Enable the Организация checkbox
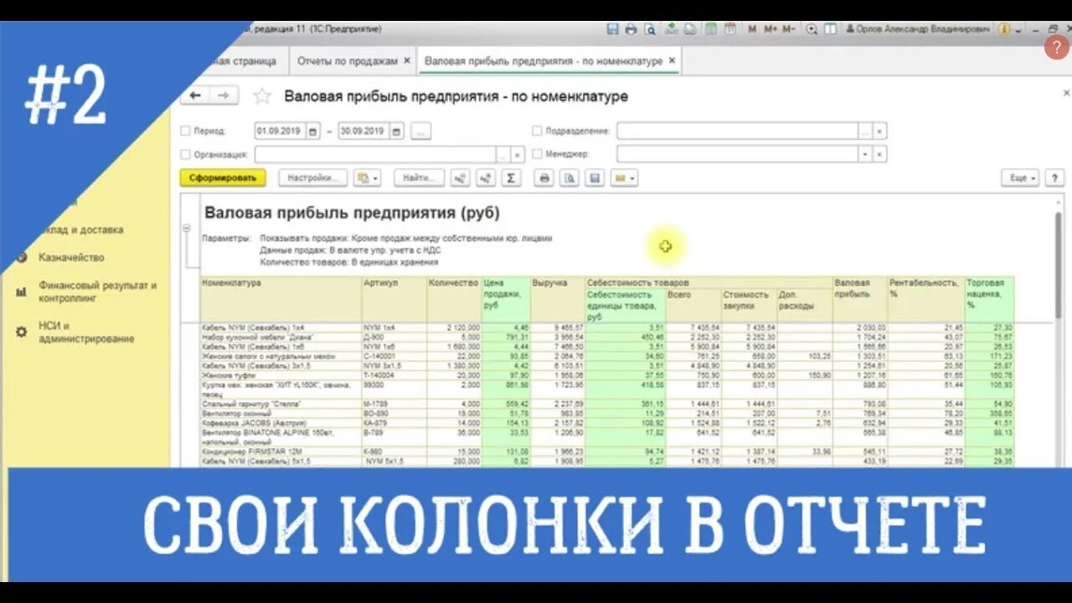This screenshot has height=603, width=1072. point(185,154)
